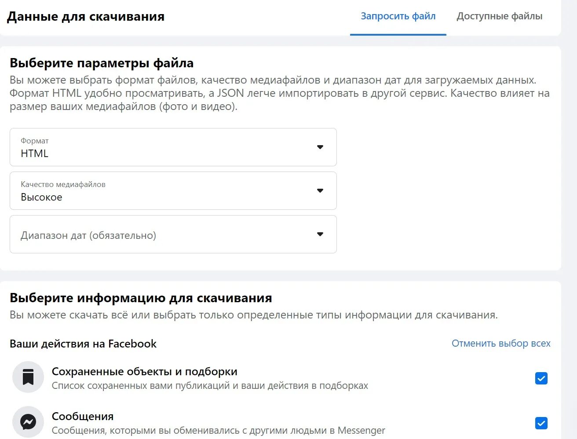This screenshot has height=439, width=577.
Task: Click the arrow icon in the Формат field
Action: tap(320, 147)
